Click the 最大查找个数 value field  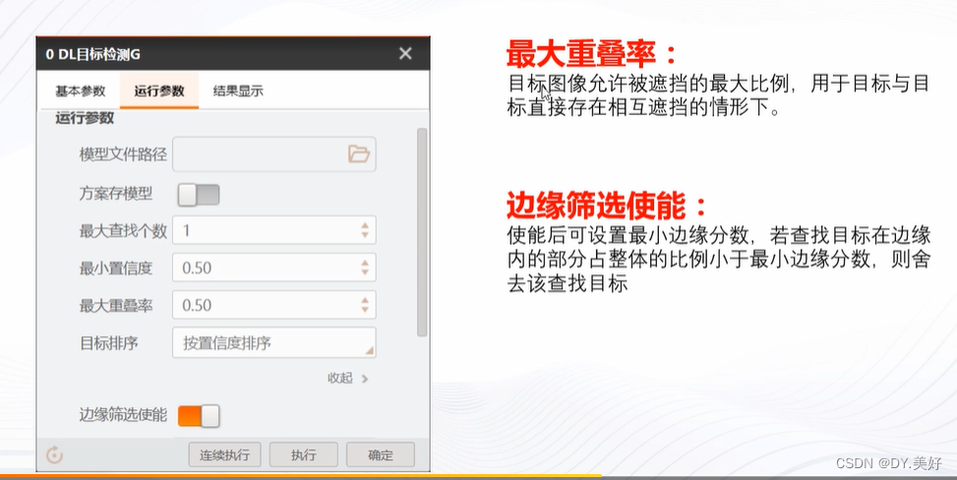click(x=274, y=230)
